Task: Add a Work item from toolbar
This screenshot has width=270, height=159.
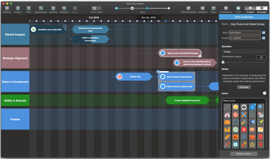Action: click(x=29, y=8)
